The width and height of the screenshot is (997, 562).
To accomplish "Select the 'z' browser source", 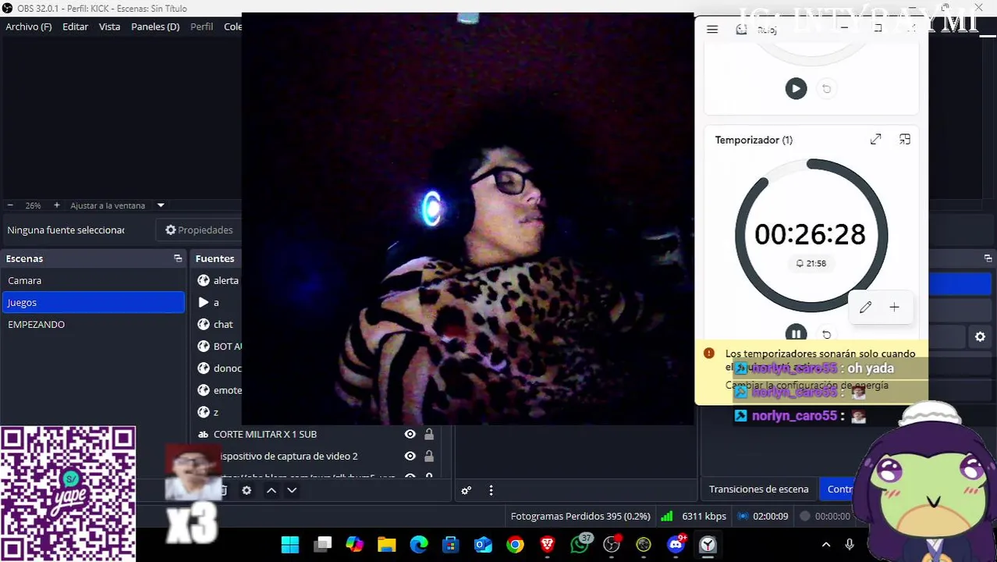I will [217, 411].
